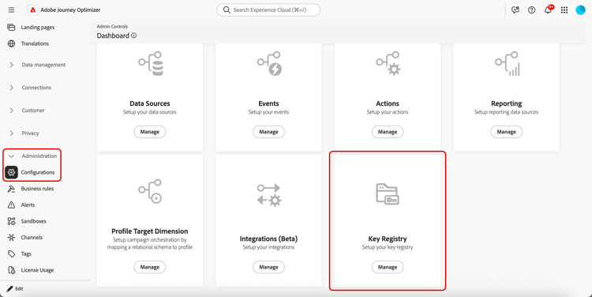Expand the Connections section

11,88
